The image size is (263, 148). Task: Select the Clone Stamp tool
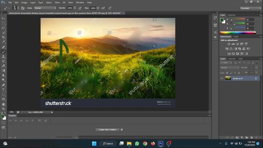point(3,56)
